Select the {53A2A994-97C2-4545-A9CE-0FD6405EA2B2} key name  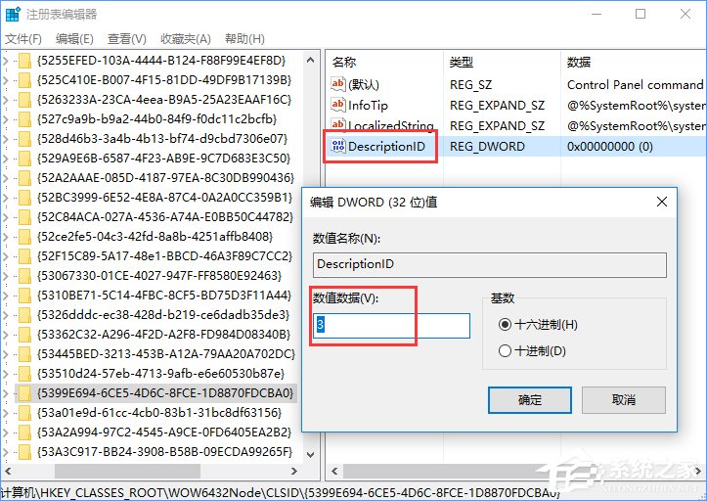point(164,433)
